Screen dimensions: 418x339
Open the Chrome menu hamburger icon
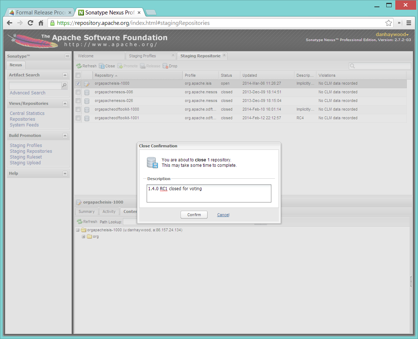[x=409, y=23]
